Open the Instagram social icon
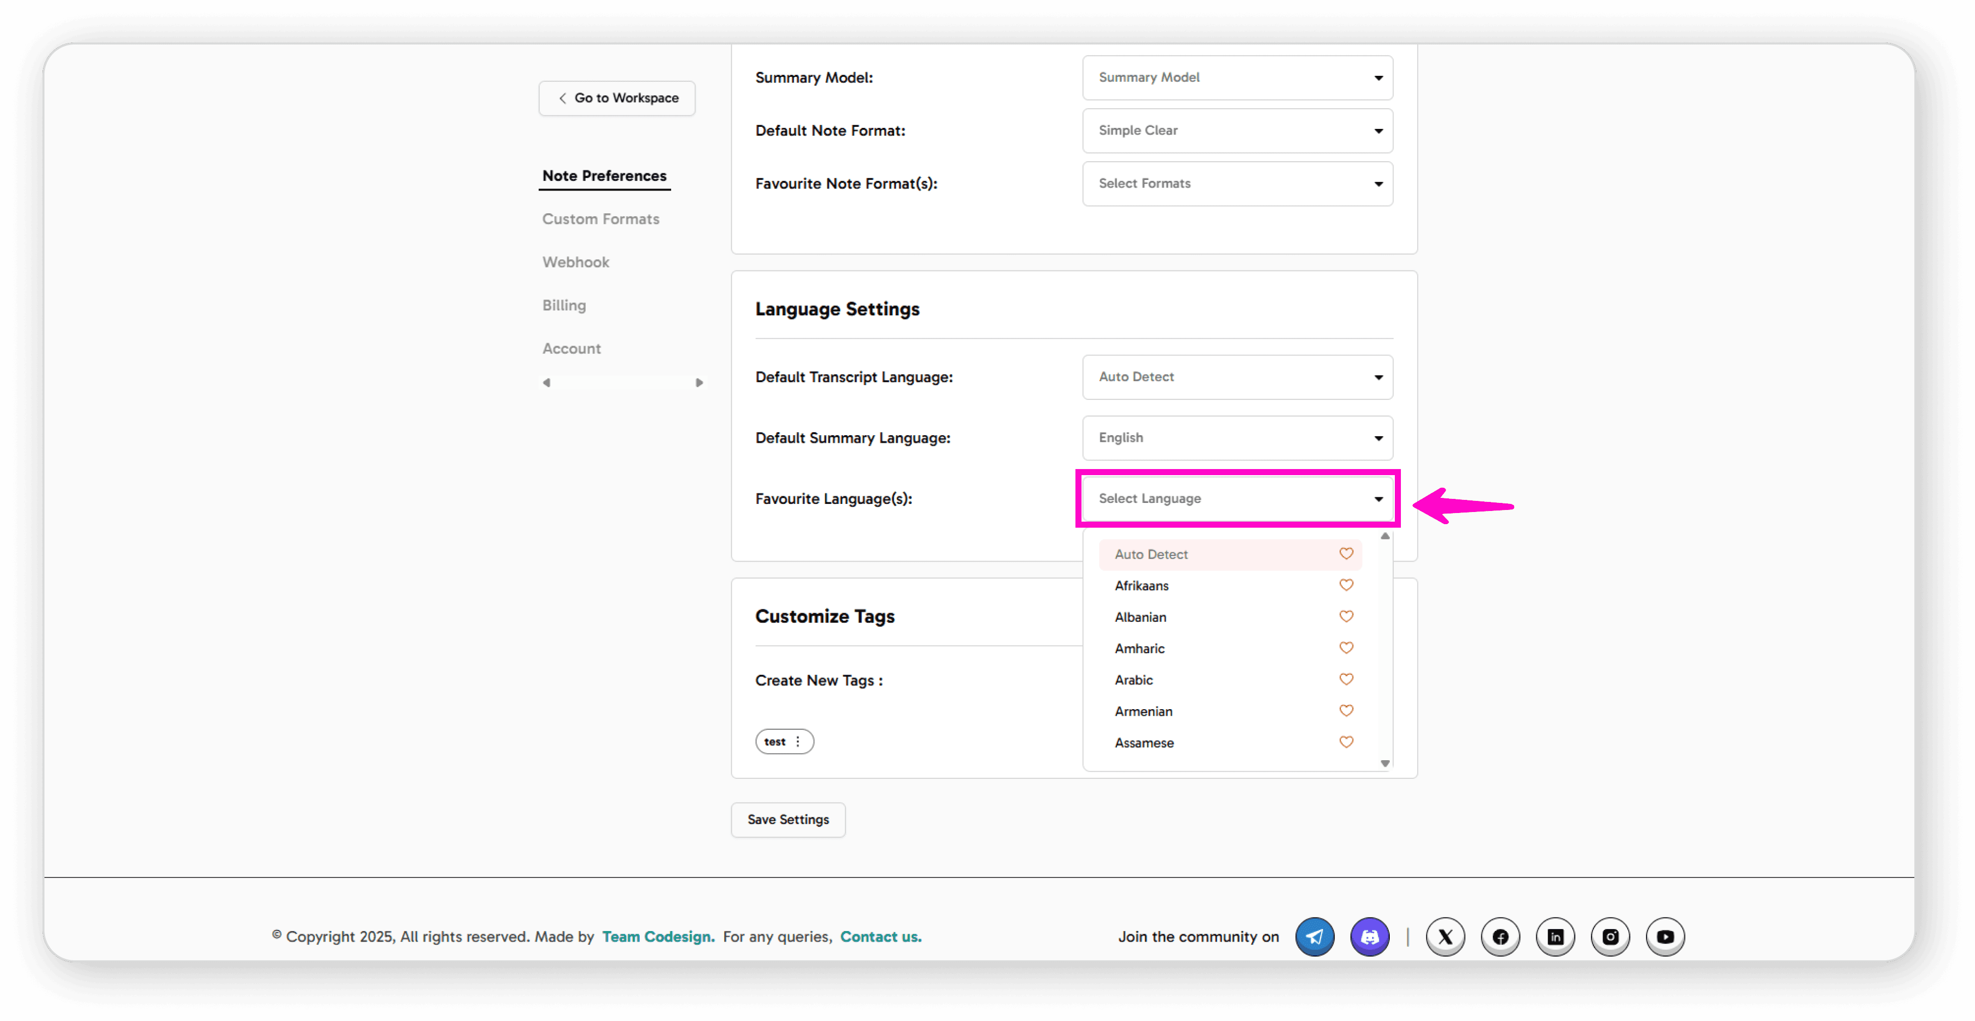Screen dimensions: 1975x1021 point(1610,936)
